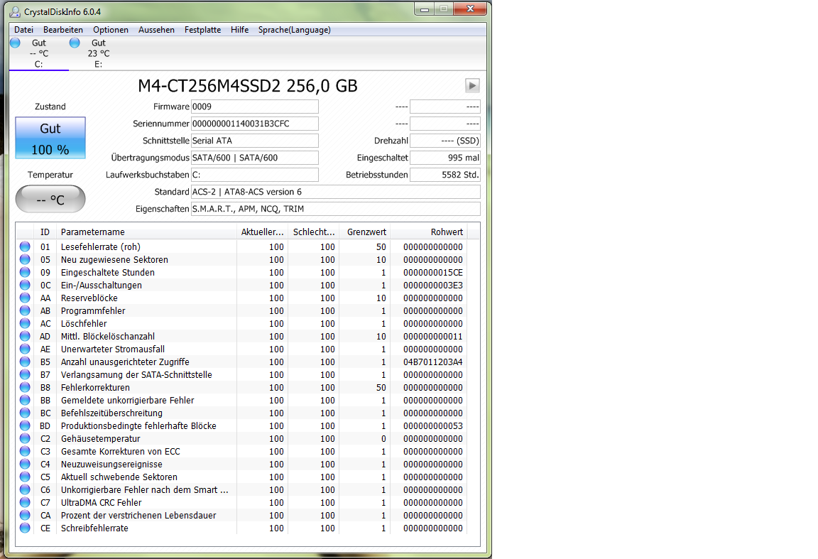Click raw value 0000000015CE
Screen dimensions: 818x559
tap(433, 273)
